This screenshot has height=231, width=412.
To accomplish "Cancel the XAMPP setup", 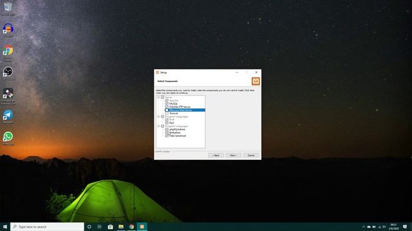I will (x=251, y=155).
